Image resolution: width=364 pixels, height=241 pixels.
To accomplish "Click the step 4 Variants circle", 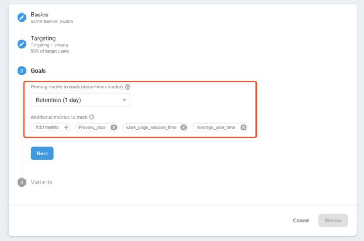I will point(22,182).
